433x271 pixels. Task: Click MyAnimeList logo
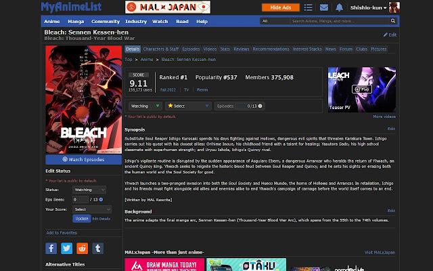coord(71,7)
